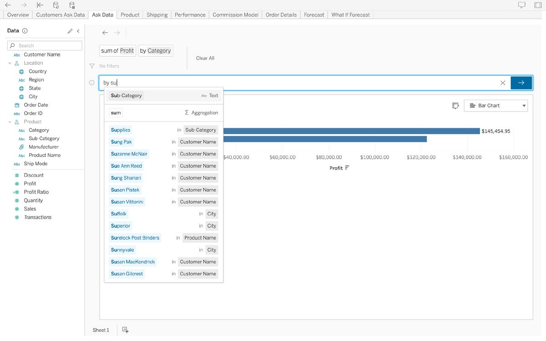Switch to the Forecast tab
This screenshot has width=546, height=341.
tap(314, 15)
